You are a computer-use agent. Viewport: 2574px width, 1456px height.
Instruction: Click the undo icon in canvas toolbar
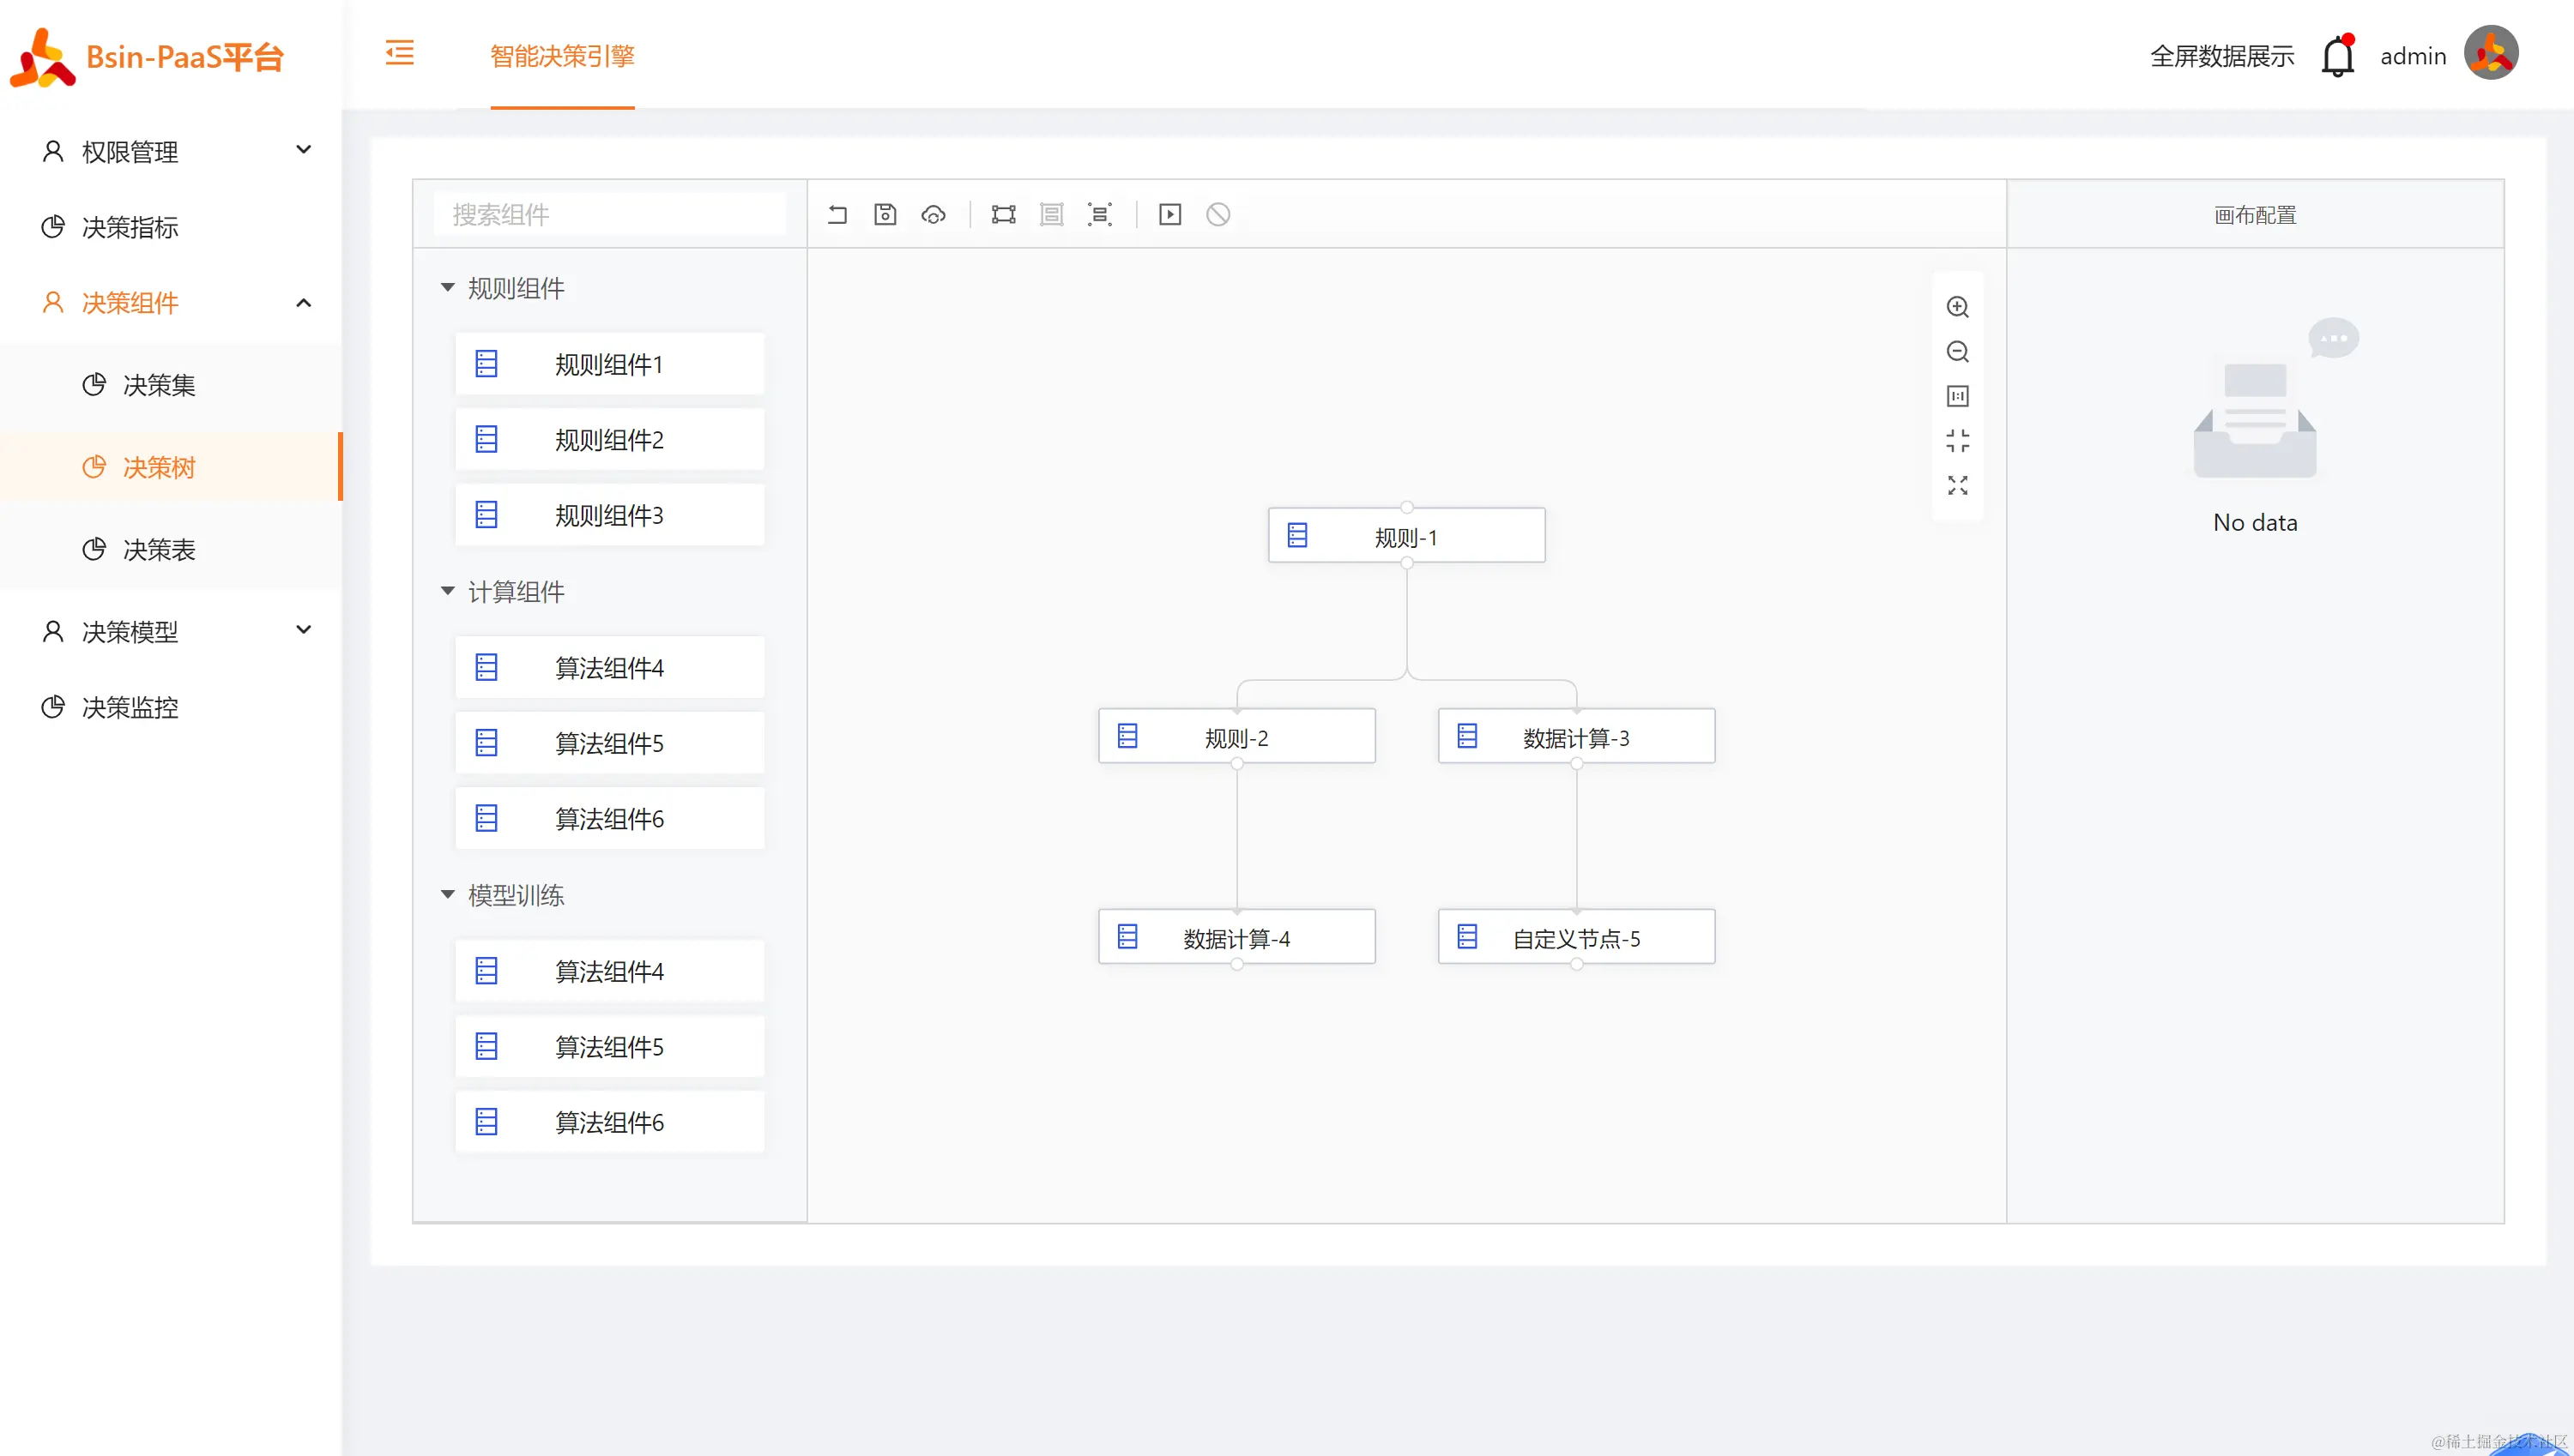[x=837, y=214]
